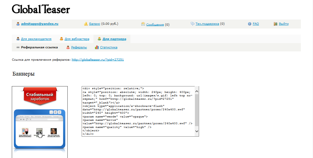Click the person icon beside Для партнера
313x158 pixels.
tap(99, 39)
